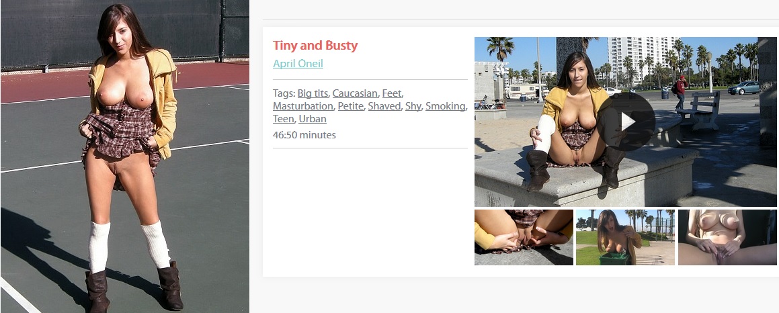Click the 46:50 minutes duration text

point(304,134)
